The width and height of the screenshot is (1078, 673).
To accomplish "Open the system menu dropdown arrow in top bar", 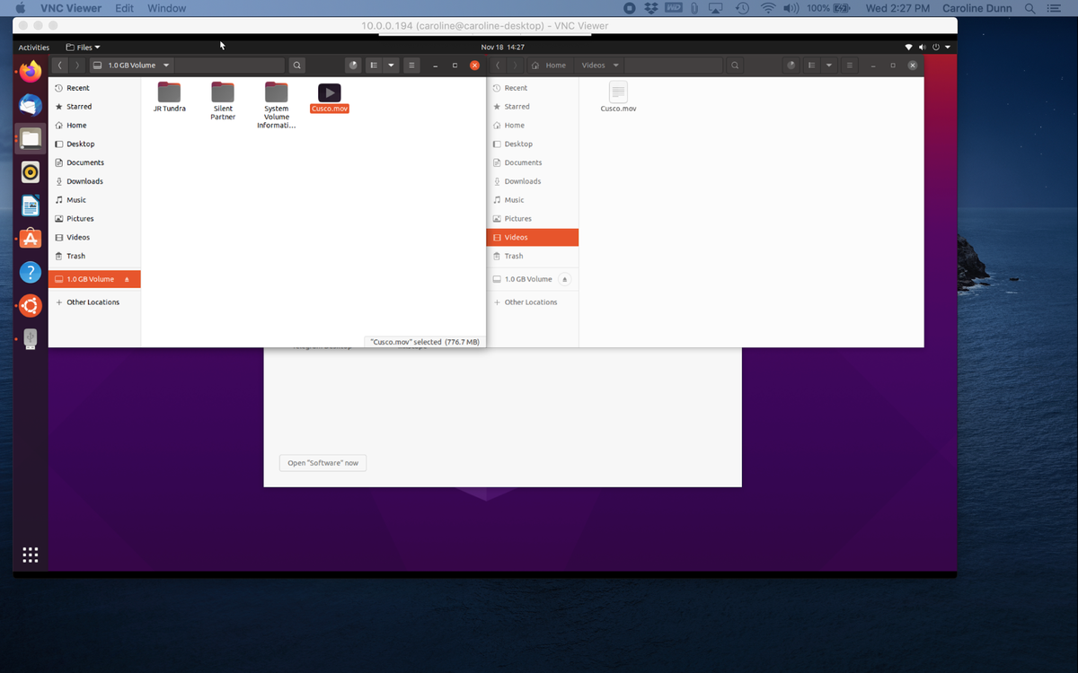I will 948,47.
